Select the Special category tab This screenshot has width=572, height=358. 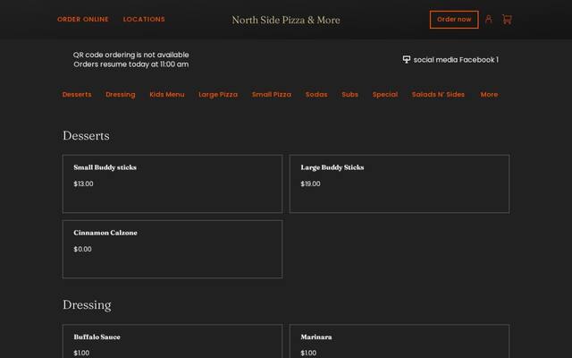(x=385, y=95)
